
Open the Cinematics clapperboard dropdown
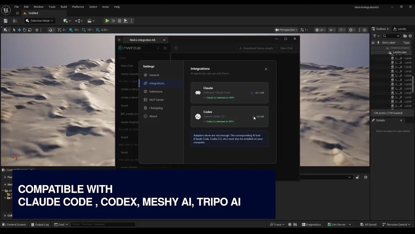pyautogui.click(x=91, y=21)
